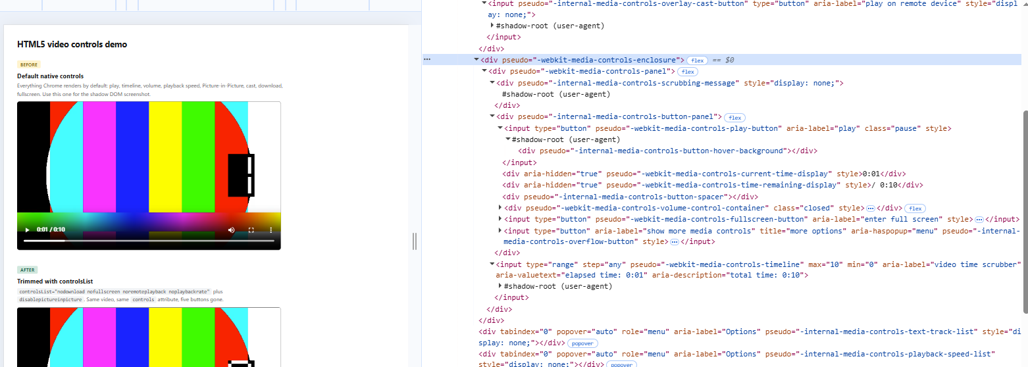Click the second video's color bars frame
Viewport: 1028px width, 367px height.
pos(149,337)
